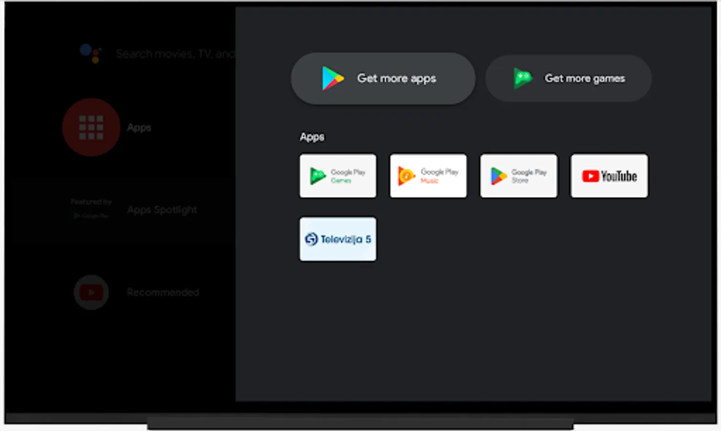
Task: Open the Google Play Games app
Action: tap(338, 175)
